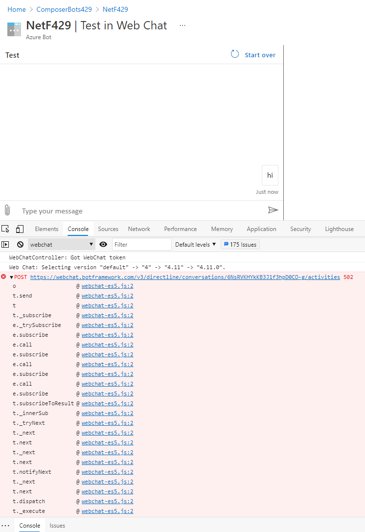Click webchat-es5.js:2 link beside t.send

coord(107,296)
